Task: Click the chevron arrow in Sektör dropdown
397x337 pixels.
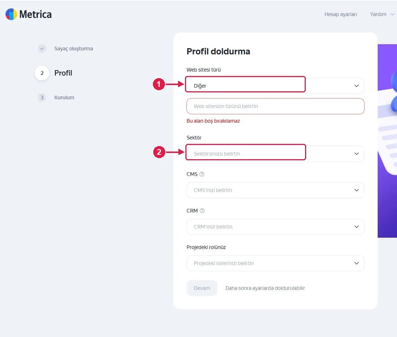Action: click(356, 154)
